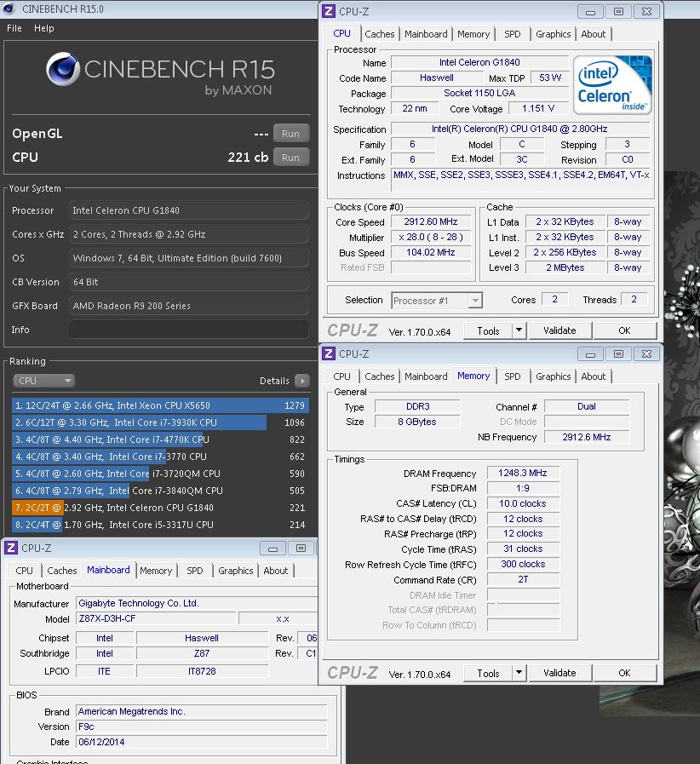700x764 pixels.
Task: Open CPU tab in Mainboard CPU-Z window
Action: tap(25, 571)
